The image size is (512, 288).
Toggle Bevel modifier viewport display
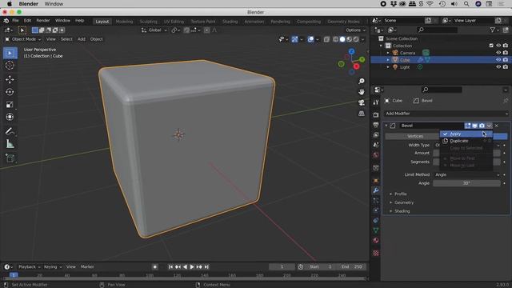474,126
